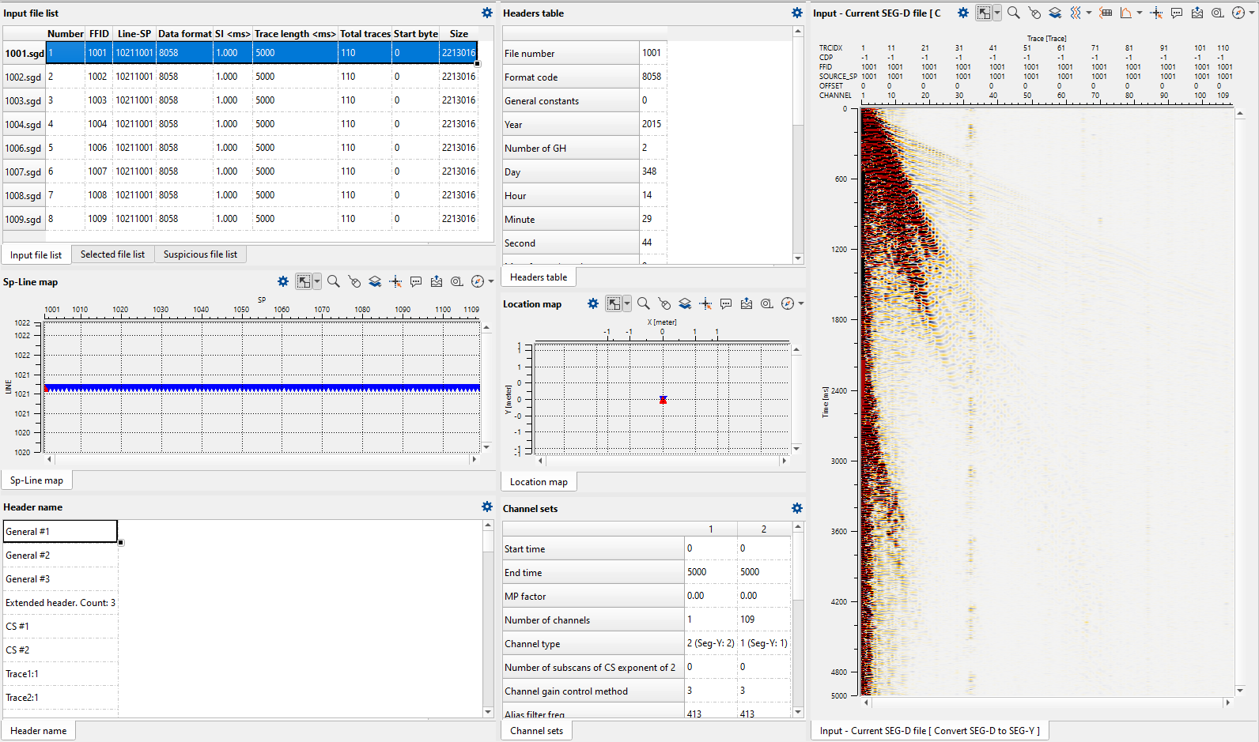Screen dimensions: 1259x742
Task: Click the crosshair cursor icon in Location map toolbar
Action: 705,303
